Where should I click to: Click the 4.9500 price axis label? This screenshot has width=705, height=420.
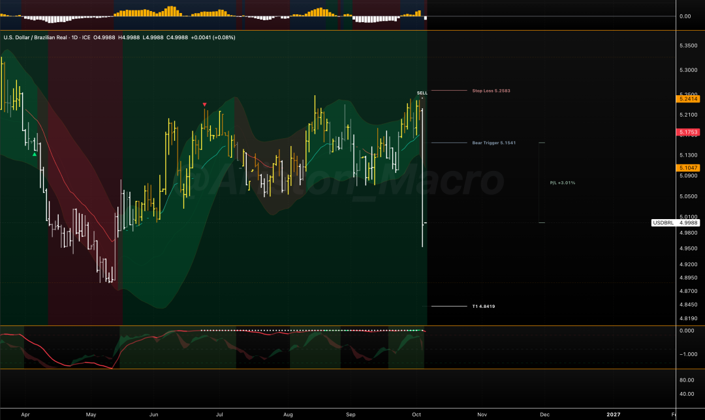click(x=689, y=248)
